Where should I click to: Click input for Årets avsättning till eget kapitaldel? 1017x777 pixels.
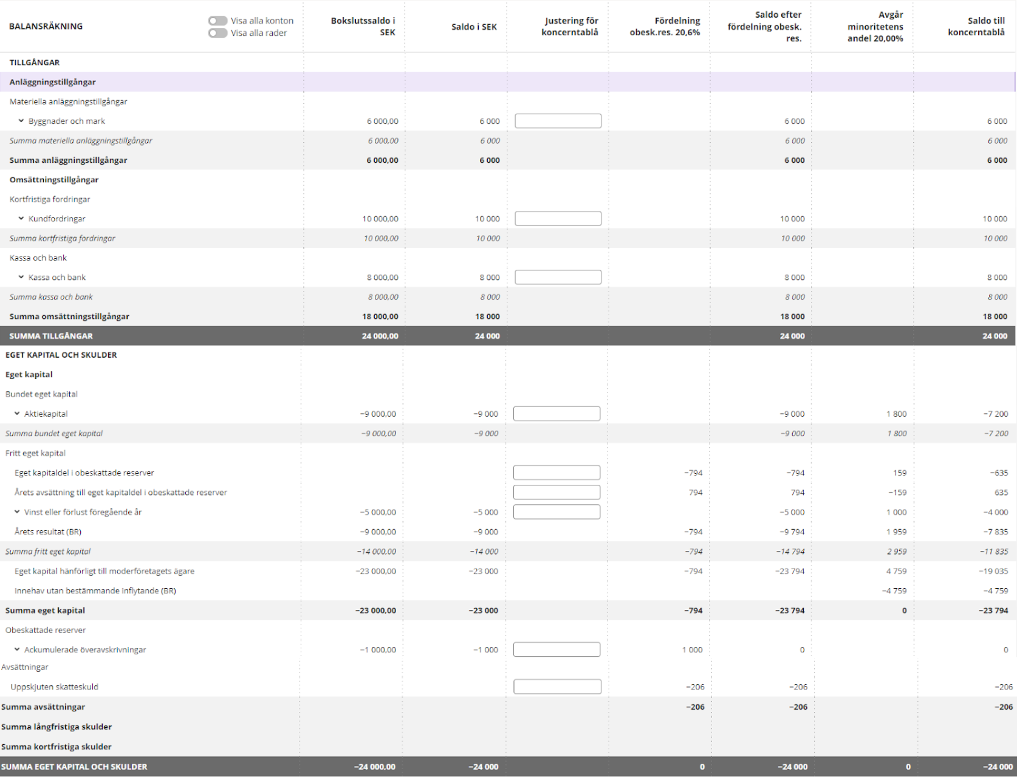tap(556, 492)
